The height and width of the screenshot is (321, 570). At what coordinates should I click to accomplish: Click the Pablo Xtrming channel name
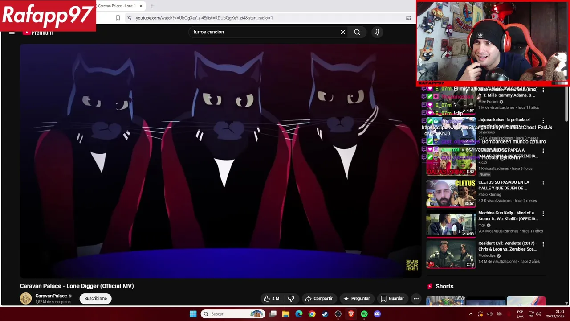(x=489, y=195)
